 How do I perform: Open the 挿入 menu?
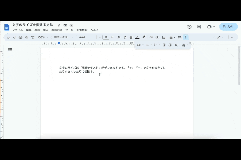(46, 30)
